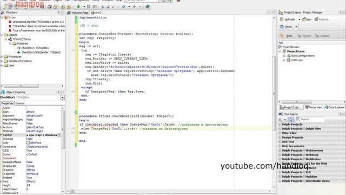Select ProjectGroup1 in the project tree
This screenshot has width=346, height=195.
click(291, 47)
